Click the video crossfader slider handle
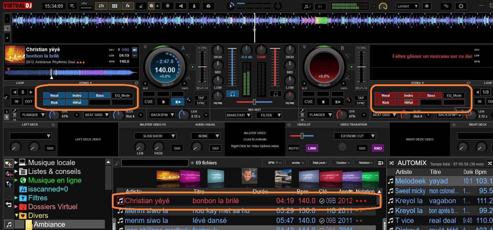Image resolution: width=493 pixels, height=230 pixels. coord(302,136)
